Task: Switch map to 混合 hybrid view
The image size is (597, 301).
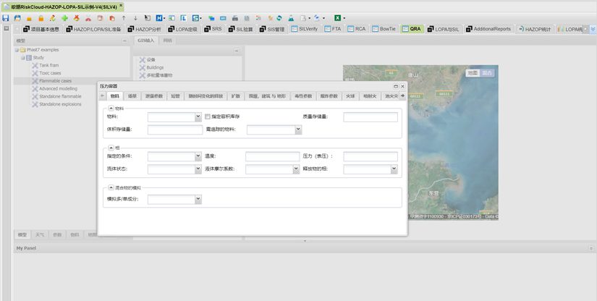Action: coord(488,73)
